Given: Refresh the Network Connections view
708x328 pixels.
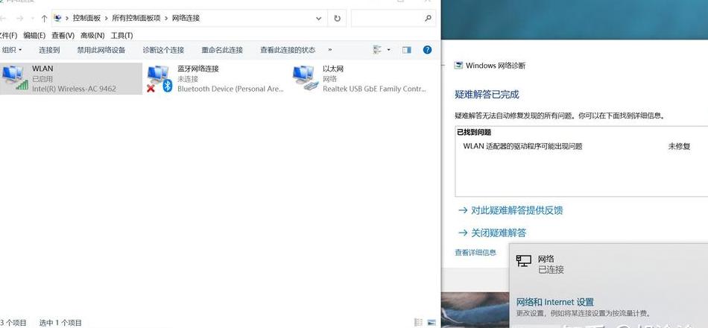Looking at the screenshot, I should pyautogui.click(x=338, y=19).
